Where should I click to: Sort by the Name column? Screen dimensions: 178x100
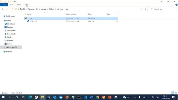coord(29,14)
